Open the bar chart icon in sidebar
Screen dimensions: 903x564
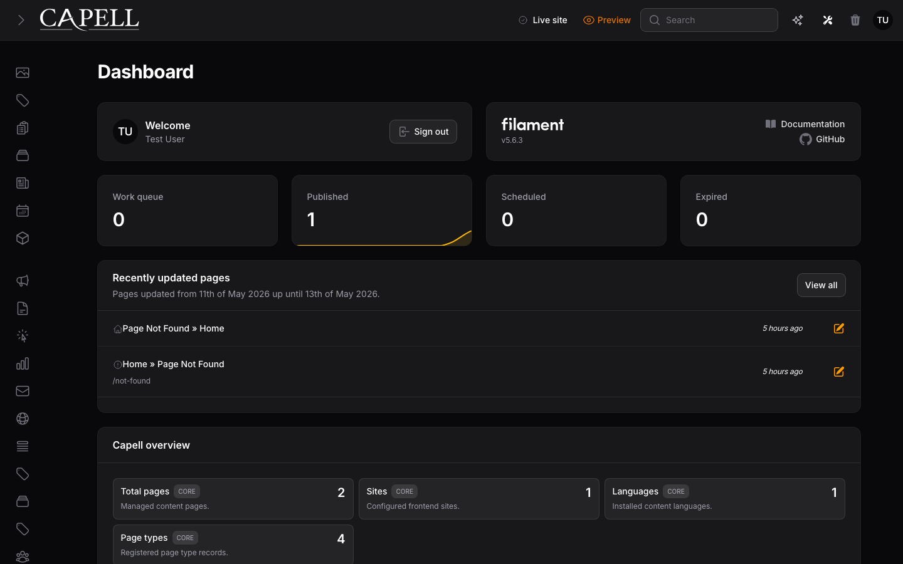(23, 363)
